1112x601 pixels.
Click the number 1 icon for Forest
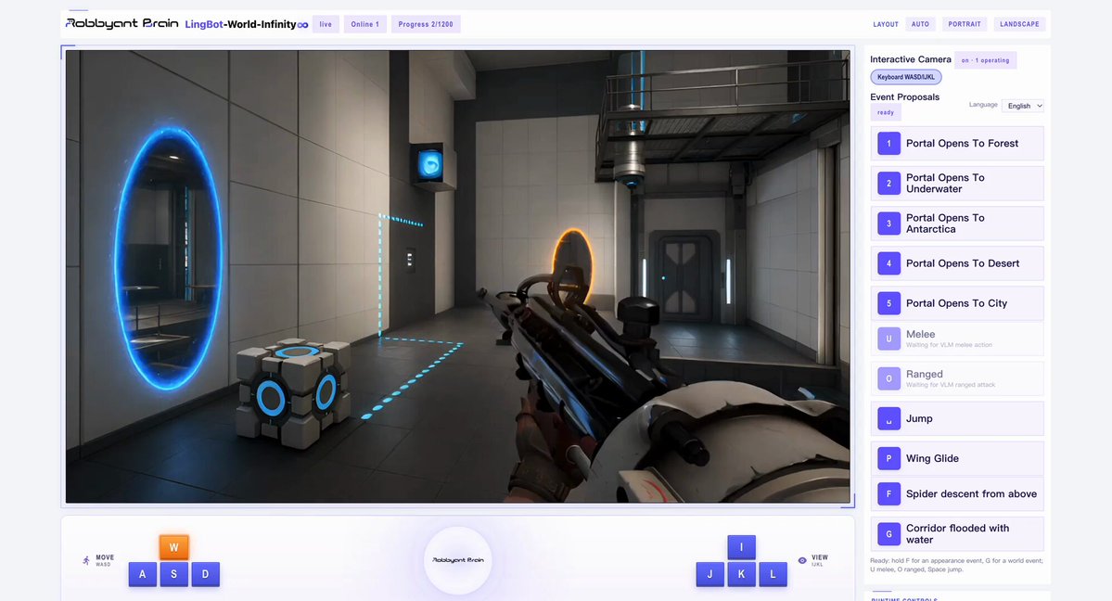(x=888, y=144)
